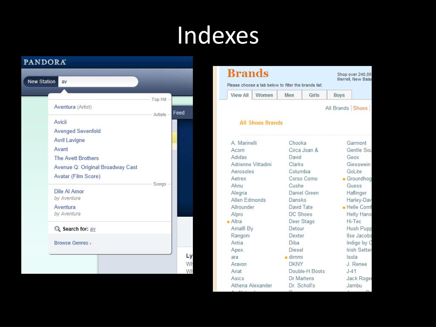This screenshot has width=436, height=327.
Task: Open the dimmi brand link
Action: coord(295,257)
